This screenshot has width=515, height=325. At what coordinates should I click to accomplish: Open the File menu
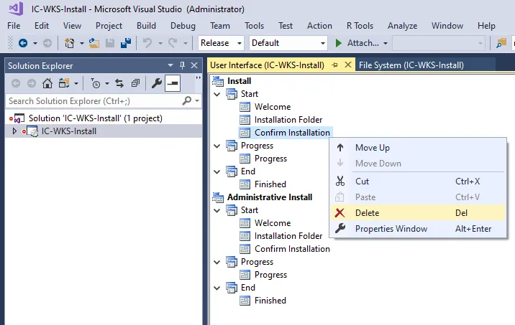pos(14,26)
